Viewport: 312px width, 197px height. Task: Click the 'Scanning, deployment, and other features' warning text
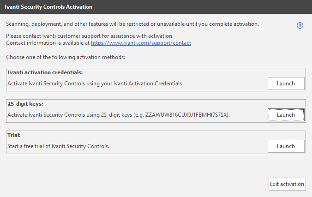(x=132, y=24)
